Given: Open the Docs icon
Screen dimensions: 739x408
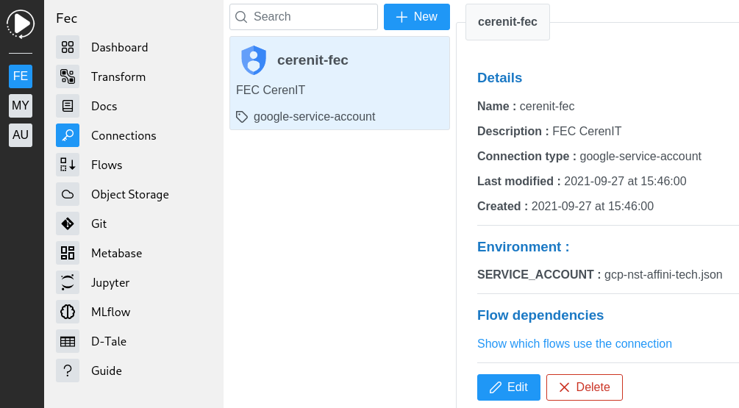Looking at the screenshot, I should point(68,106).
